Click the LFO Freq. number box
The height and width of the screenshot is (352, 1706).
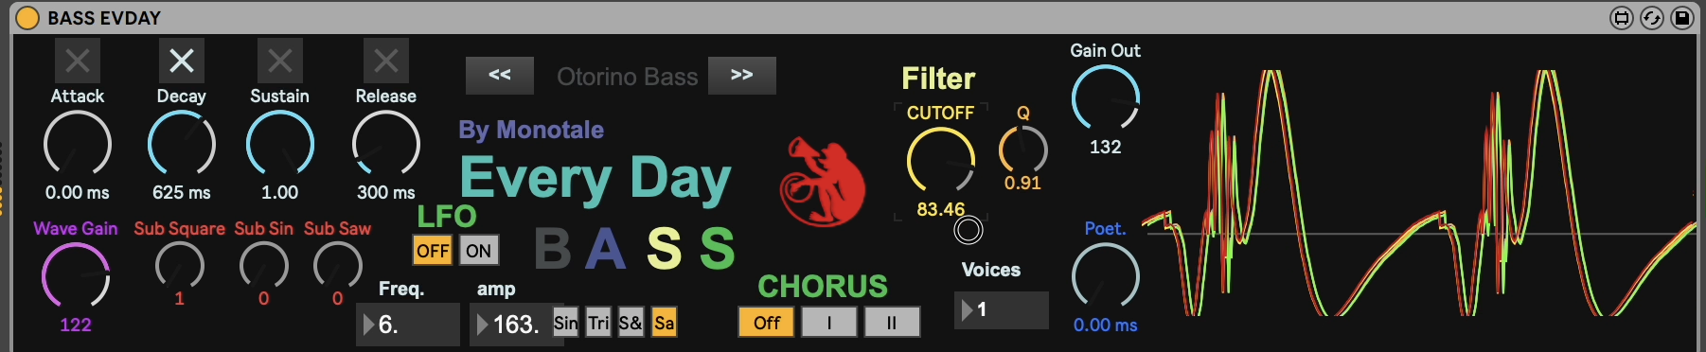408,325
